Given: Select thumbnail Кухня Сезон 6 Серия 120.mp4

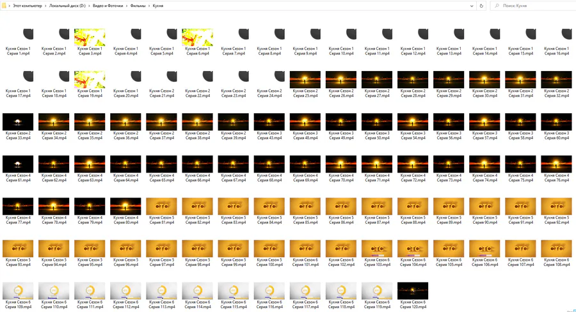Looking at the screenshot, I should [413, 290].
